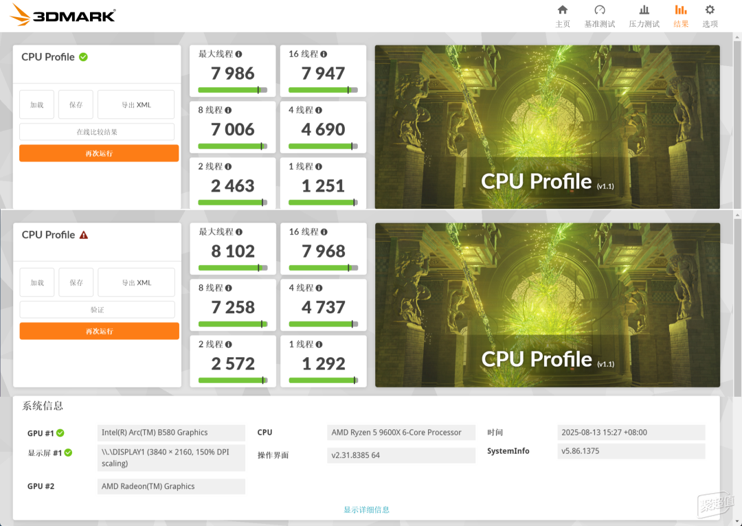
Task: Click the SystemInfo v5.86.1375 value
Action: [x=631, y=450]
